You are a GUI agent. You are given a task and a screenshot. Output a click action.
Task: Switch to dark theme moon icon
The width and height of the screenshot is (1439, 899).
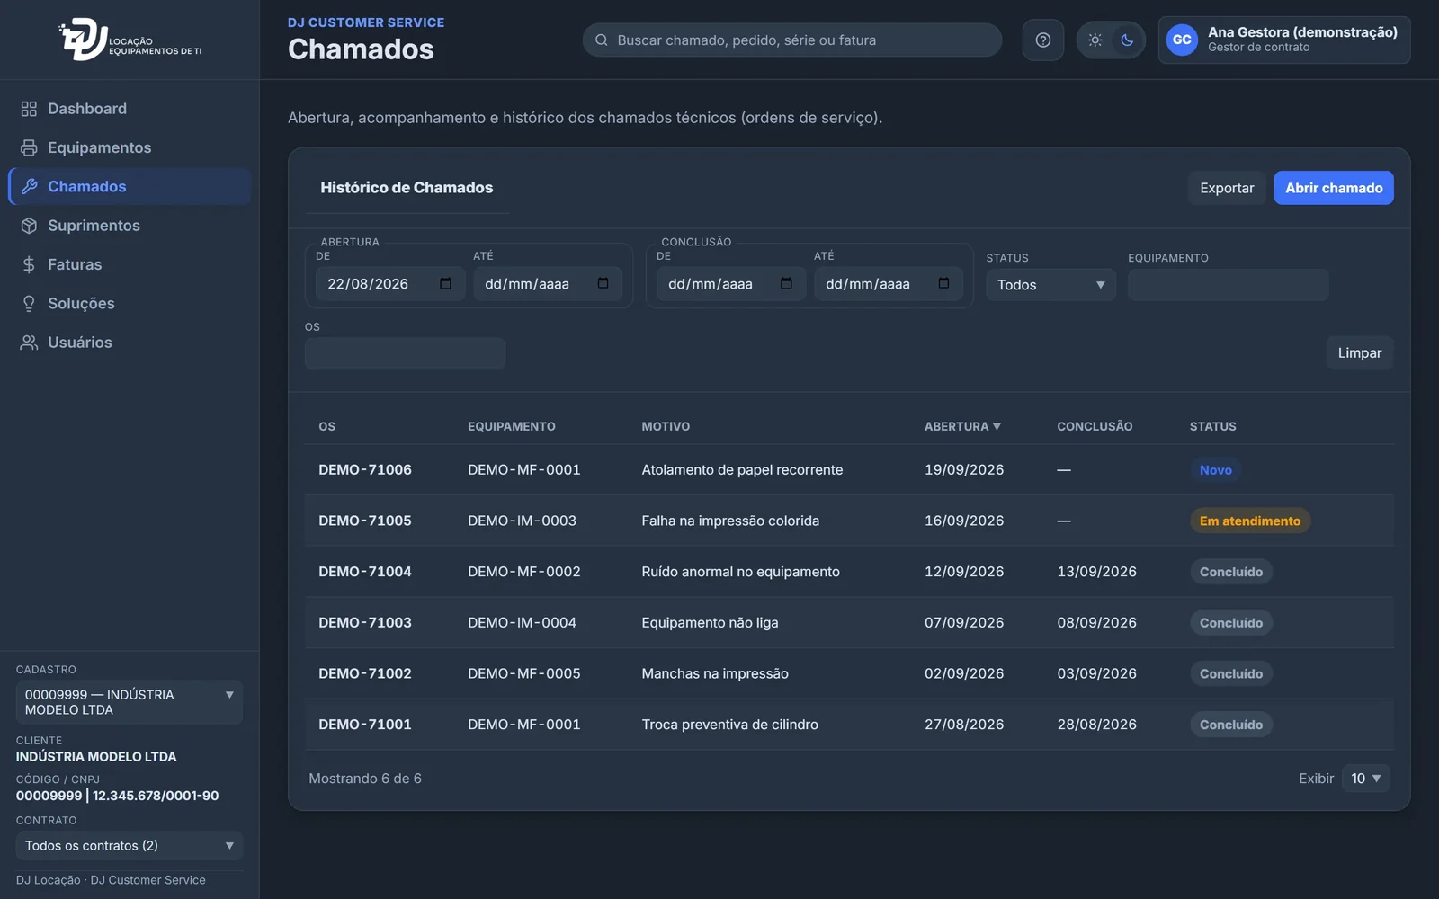point(1127,40)
